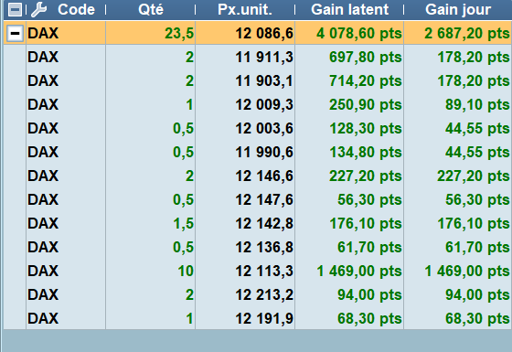The image size is (512, 352).
Task: Select latent gain 250,90 pts
Action: pyautogui.click(x=366, y=105)
